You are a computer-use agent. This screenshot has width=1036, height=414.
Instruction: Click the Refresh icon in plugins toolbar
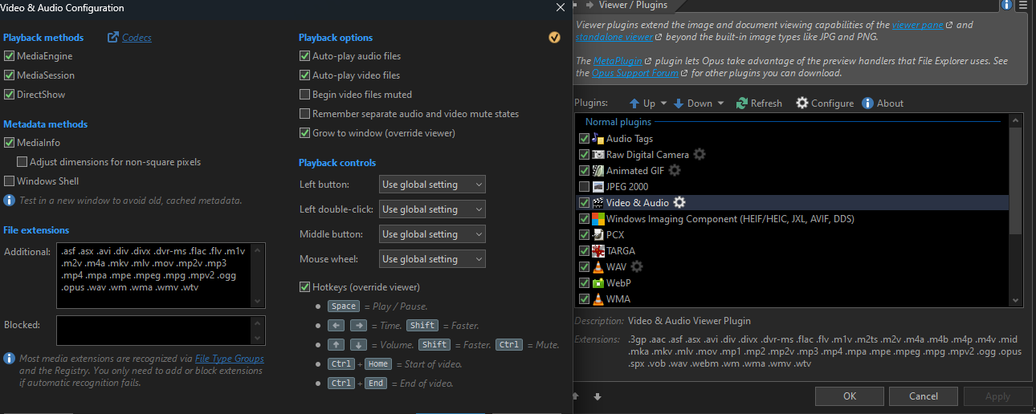coord(741,103)
